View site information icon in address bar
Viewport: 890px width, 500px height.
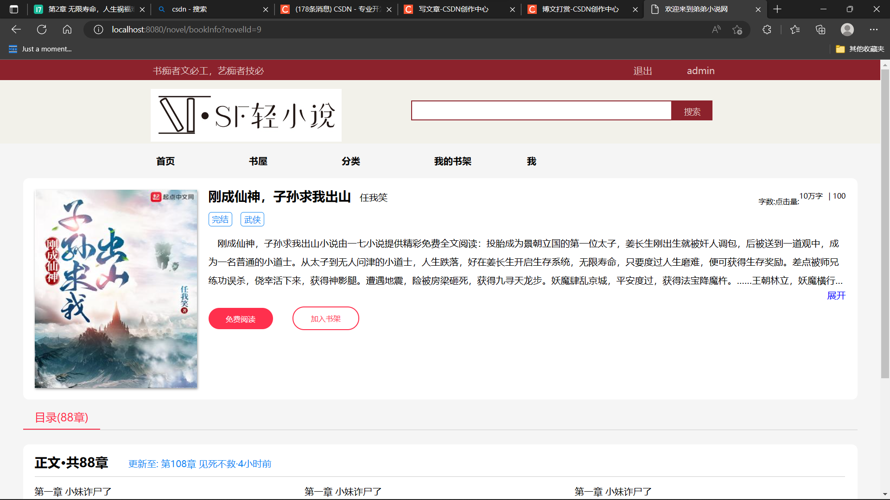coord(98,30)
